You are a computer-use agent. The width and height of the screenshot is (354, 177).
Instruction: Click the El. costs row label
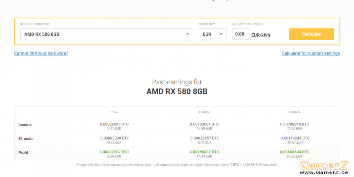point(26,139)
